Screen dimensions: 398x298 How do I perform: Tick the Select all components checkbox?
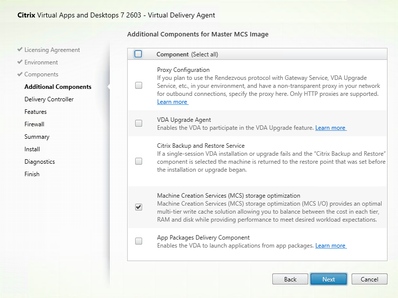point(138,54)
